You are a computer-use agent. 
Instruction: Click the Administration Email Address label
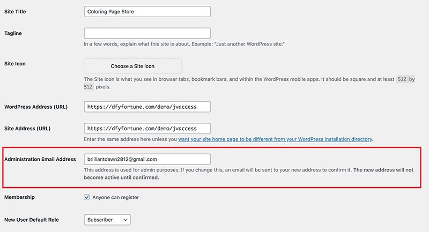click(x=40, y=159)
